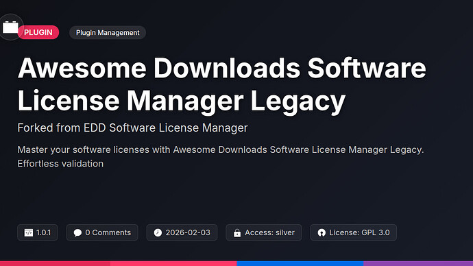
Task: Open the 0 Comments link
Action: (102, 232)
